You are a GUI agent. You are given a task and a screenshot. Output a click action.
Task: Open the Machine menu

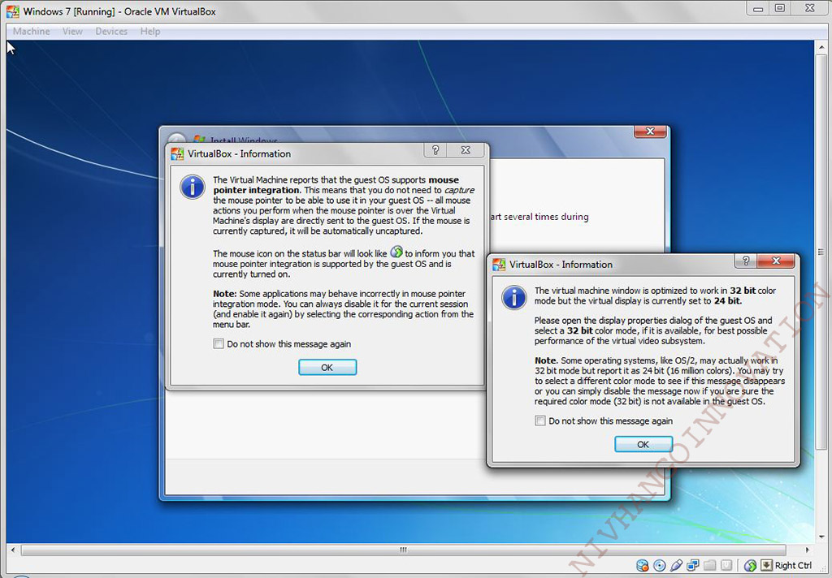[30, 31]
